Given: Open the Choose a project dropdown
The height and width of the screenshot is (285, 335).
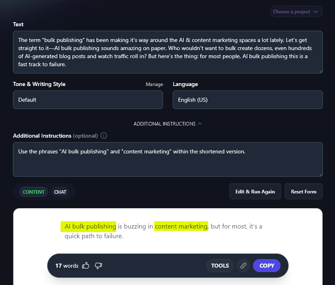Looking at the screenshot, I should (296, 11).
